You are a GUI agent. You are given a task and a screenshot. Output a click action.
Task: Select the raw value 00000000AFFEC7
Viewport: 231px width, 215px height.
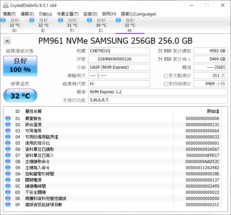pyautogui.click(x=203, y=156)
